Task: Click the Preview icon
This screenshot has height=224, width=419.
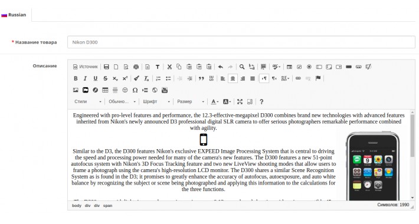Action: (126, 67)
